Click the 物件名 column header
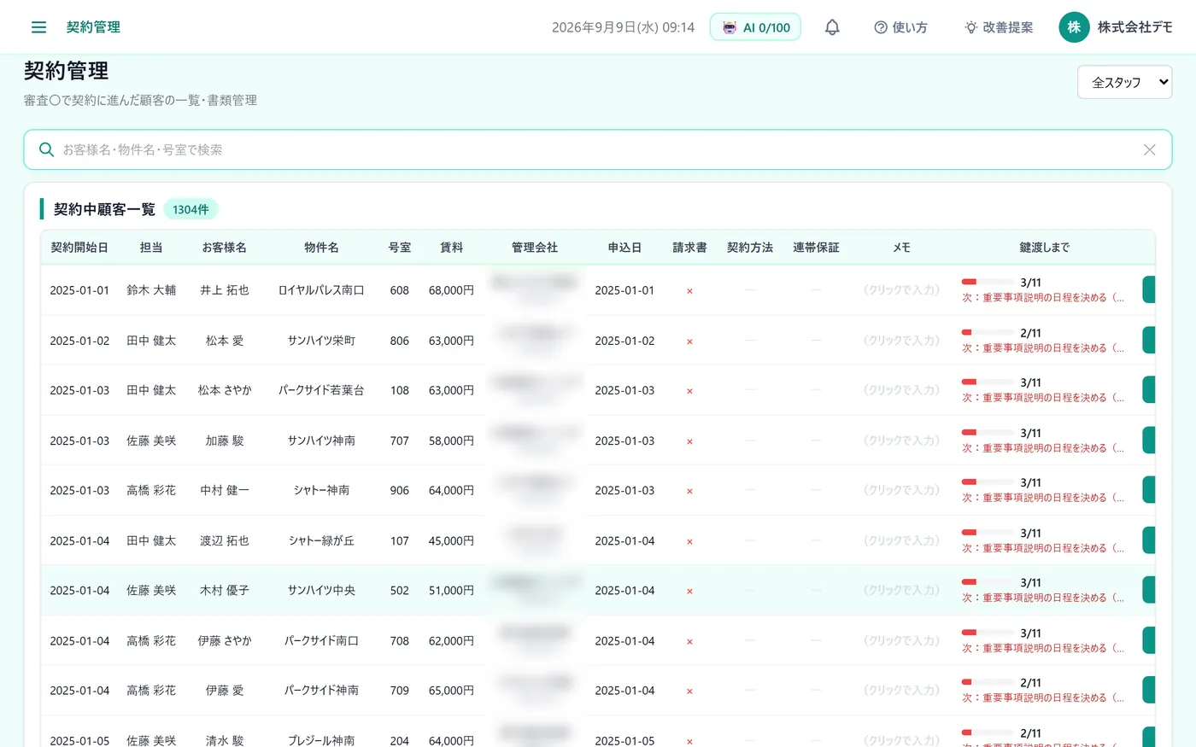Image resolution: width=1196 pixels, height=747 pixels. 321,248
